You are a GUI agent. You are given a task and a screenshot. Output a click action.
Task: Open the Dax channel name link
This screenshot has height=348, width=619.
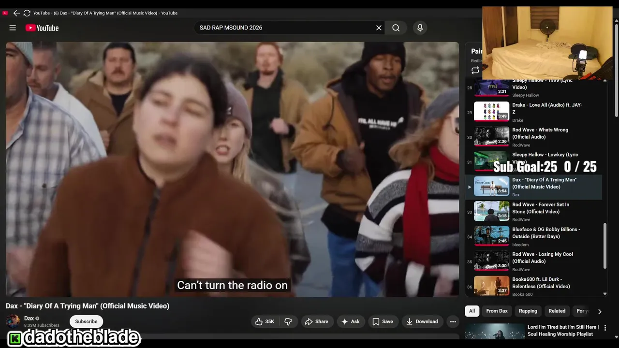[x=29, y=319]
